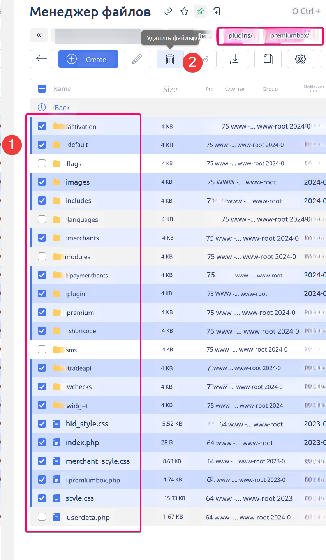326x560 pixels.
Task: Enable the userdata.php file checkbox
Action: pos(42,517)
